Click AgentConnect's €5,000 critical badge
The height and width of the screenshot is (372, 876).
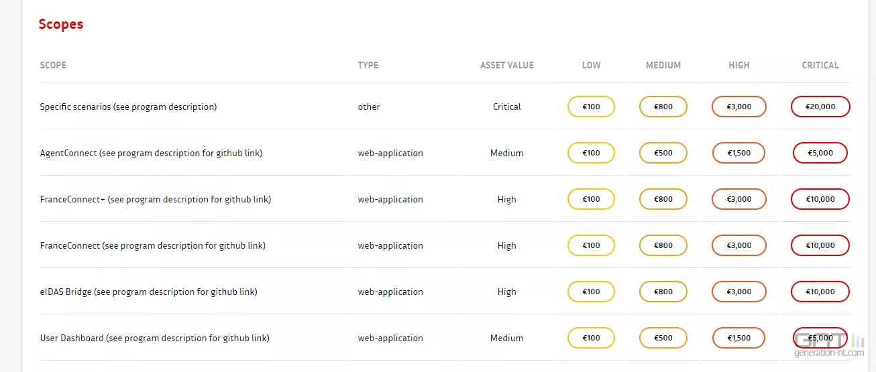[820, 153]
